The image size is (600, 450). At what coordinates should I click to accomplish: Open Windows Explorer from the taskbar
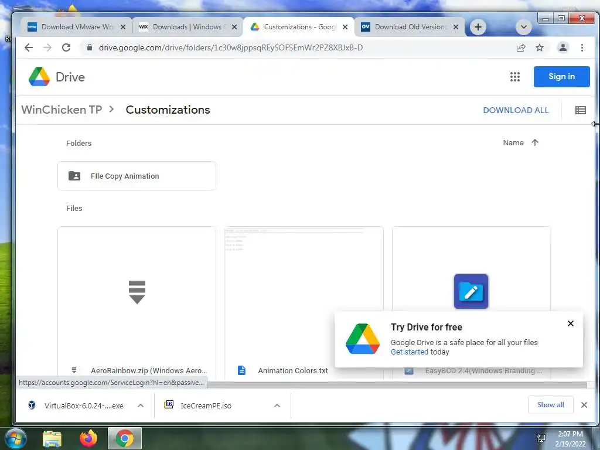[52, 438]
